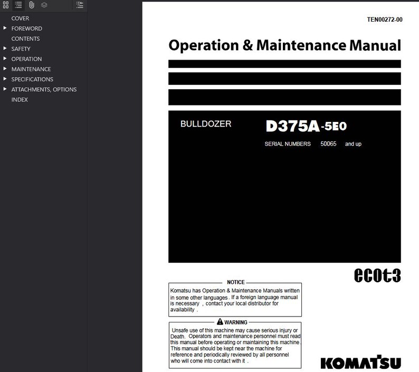Click the KOMATSU logo

(361, 363)
